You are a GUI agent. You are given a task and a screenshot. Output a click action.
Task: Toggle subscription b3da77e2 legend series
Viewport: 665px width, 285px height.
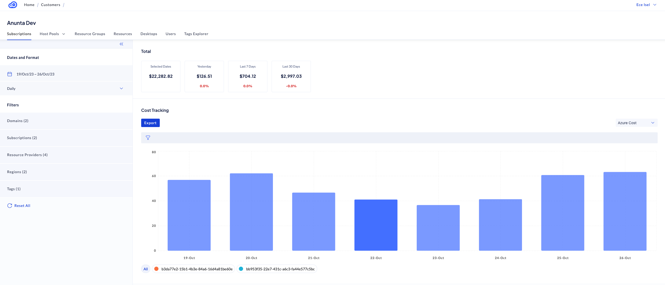197,269
